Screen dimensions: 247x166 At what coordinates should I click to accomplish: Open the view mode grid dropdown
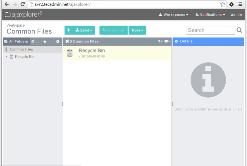[x=167, y=41]
